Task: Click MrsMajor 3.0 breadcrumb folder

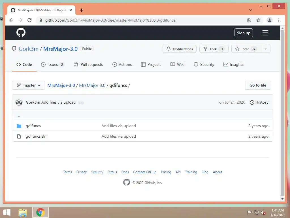Action: pos(92,85)
